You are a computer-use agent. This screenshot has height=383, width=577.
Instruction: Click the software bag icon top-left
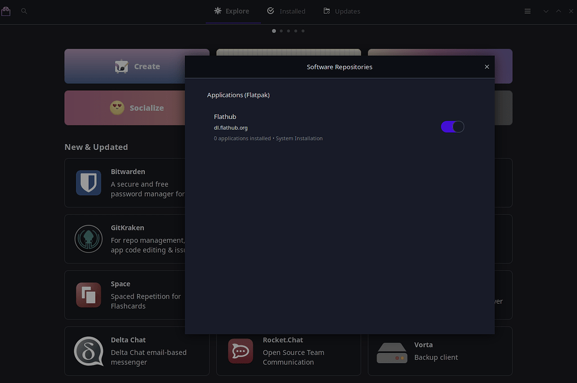tap(6, 11)
